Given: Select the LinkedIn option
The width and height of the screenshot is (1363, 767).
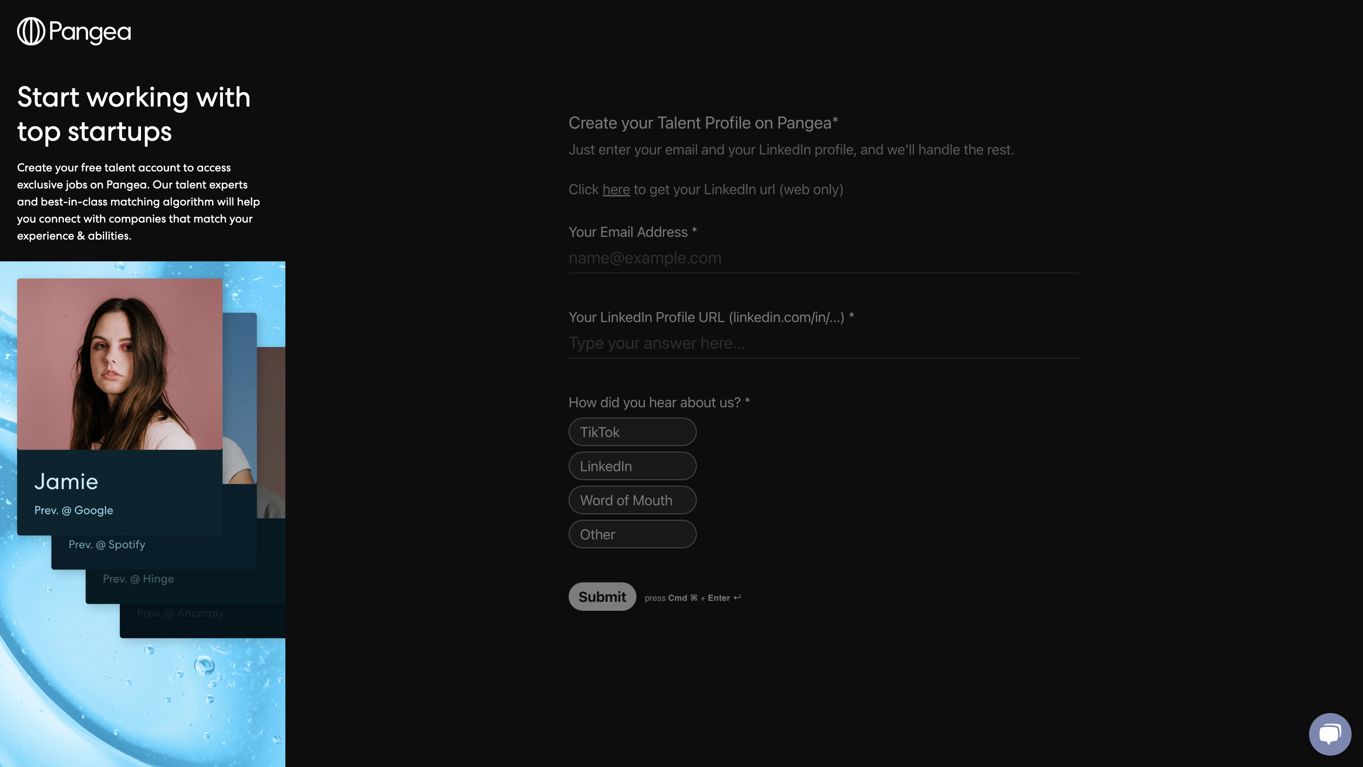Looking at the screenshot, I should click(x=632, y=466).
